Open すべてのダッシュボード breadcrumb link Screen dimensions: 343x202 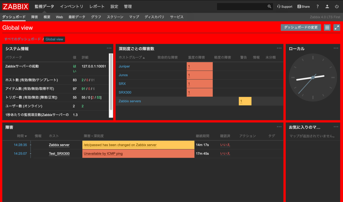[23, 39]
